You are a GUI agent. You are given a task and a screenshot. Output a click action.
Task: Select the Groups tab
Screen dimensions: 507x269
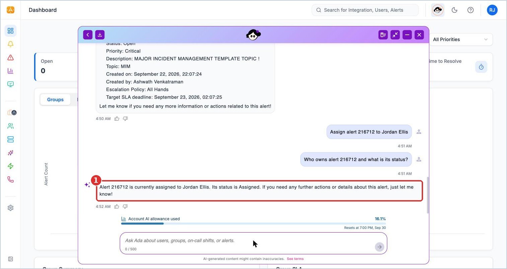[x=55, y=100]
